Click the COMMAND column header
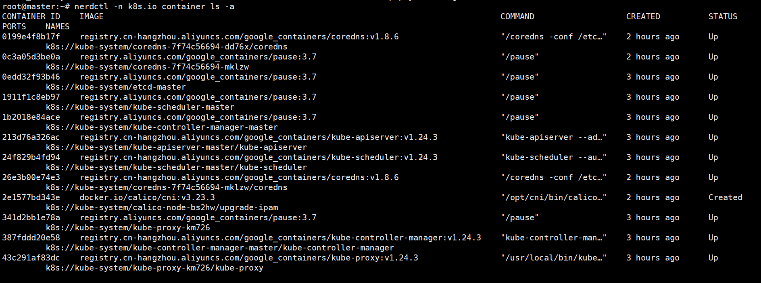Viewport: 761px width, 283px height. 517,16
